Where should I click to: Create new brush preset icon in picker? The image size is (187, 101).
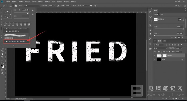pyautogui.click(x=33, y=14)
